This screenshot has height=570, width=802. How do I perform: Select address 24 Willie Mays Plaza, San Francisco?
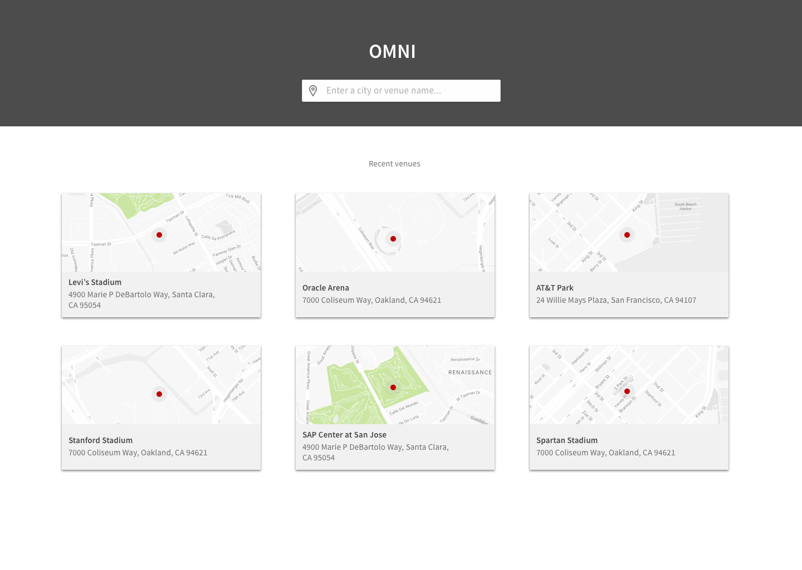coord(616,300)
